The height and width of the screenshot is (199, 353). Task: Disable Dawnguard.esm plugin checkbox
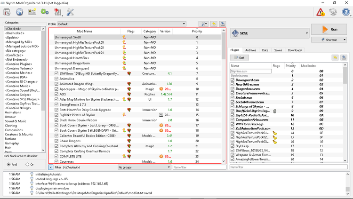point(233,80)
